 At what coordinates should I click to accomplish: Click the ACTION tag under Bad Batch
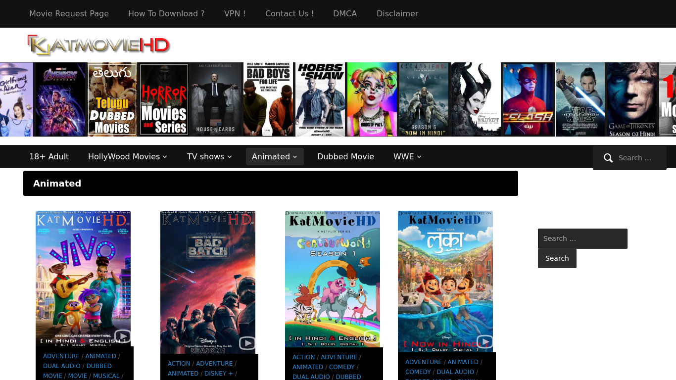179,364
